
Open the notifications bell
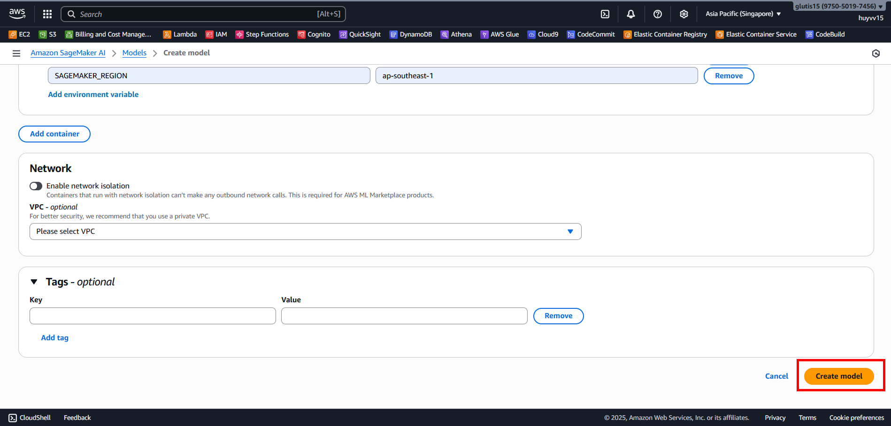[631, 14]
